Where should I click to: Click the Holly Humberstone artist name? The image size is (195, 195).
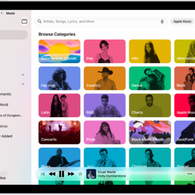[112, 176]
